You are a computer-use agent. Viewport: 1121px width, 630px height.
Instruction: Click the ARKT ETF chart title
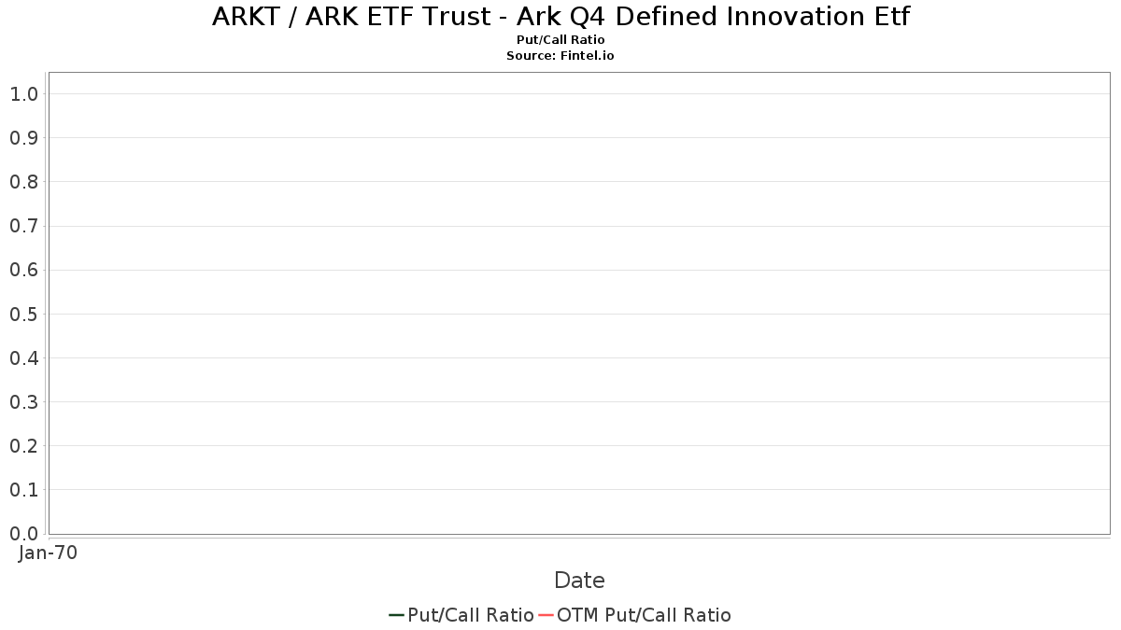(560, 17)
